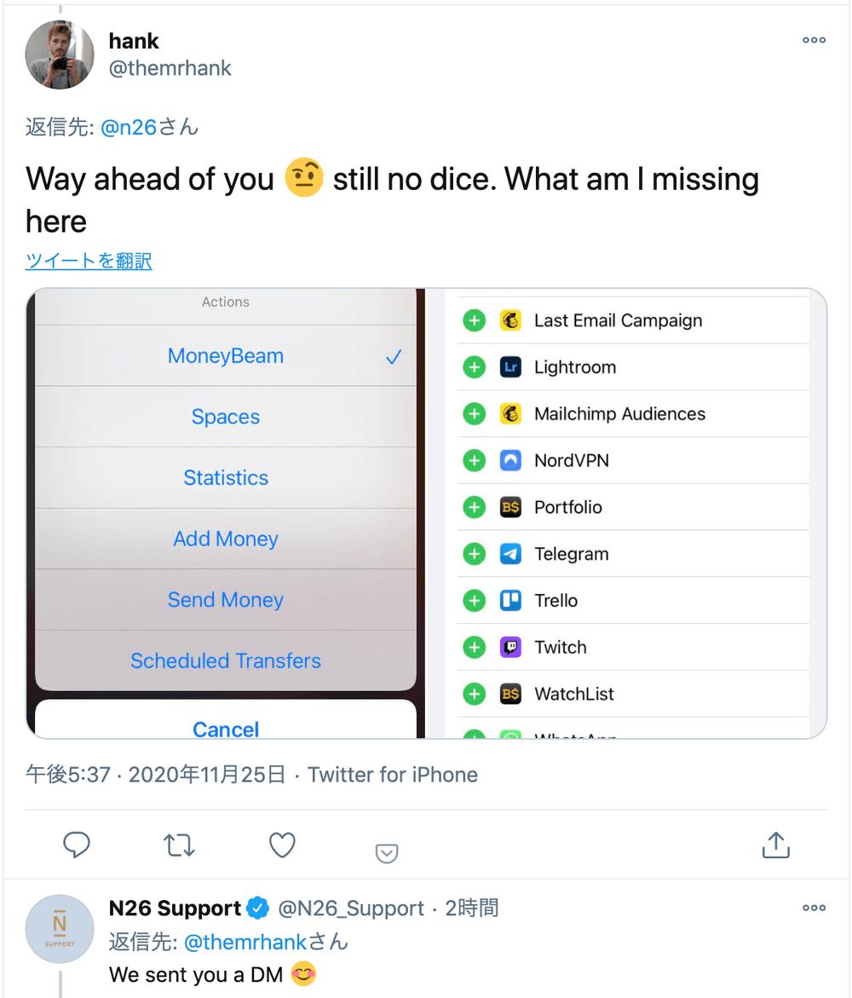Image resolution: width=852 pixels, height=998 pixels.
Task: Open the attached screenshot image
Action: [x=426, y=513]
